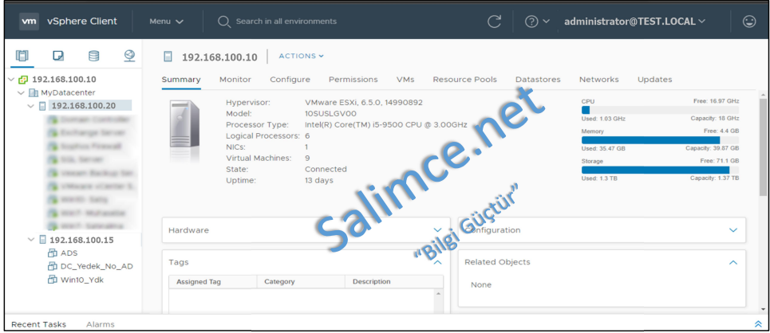Image resolution: width=770 pixels, height=333 pixels.
Task: Collapse the Related Objects panel
Action: 732,262
